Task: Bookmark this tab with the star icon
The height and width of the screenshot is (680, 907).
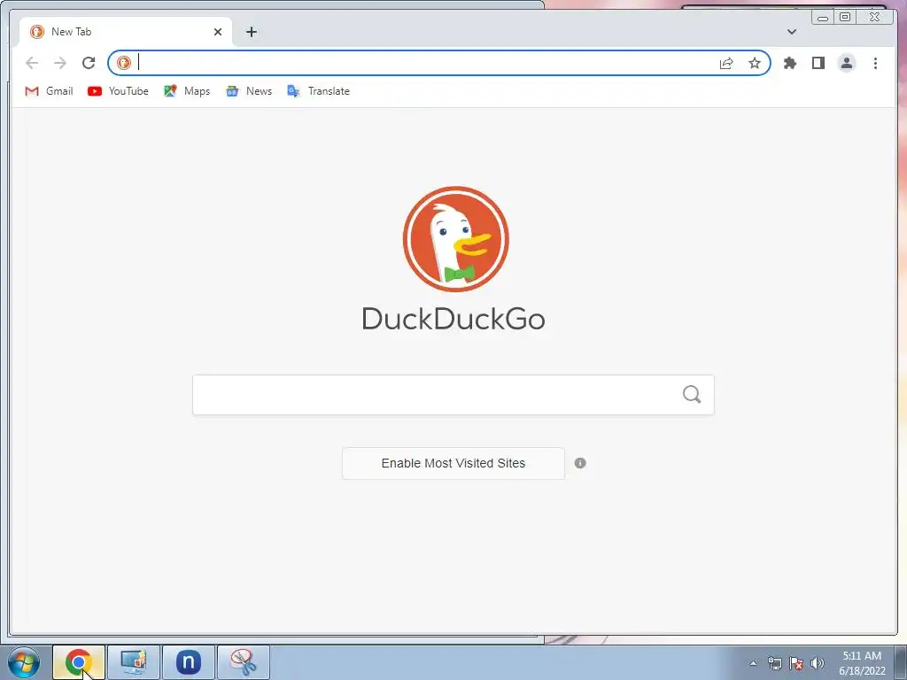Action: point(755,63)
